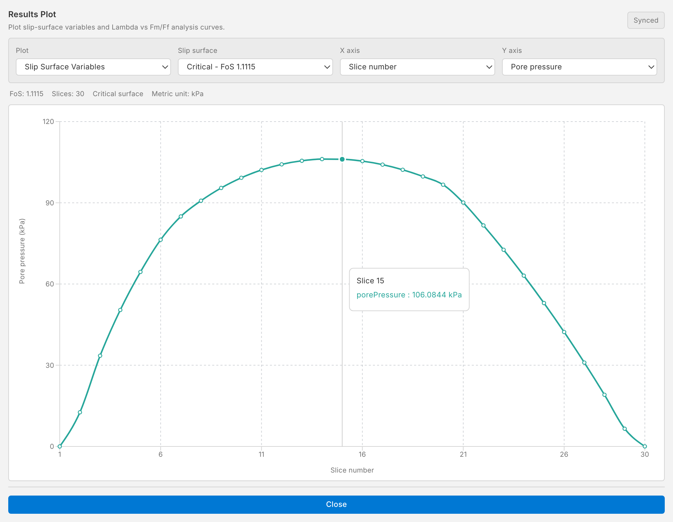This screenshot has width=673, height=522.
Task: Open the Y axis Pore pressure dropdown
Action: 580,67
